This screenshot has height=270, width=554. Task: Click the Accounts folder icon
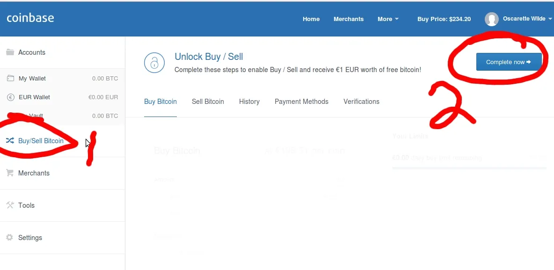10,52
